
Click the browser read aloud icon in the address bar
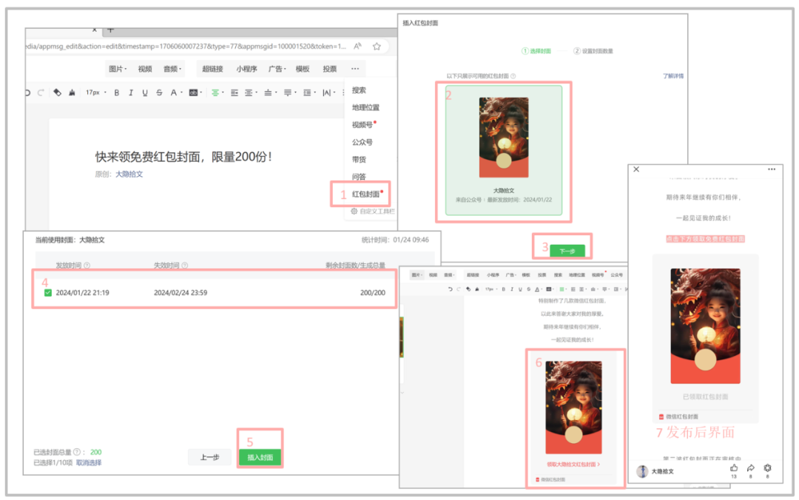coord(358,47)
